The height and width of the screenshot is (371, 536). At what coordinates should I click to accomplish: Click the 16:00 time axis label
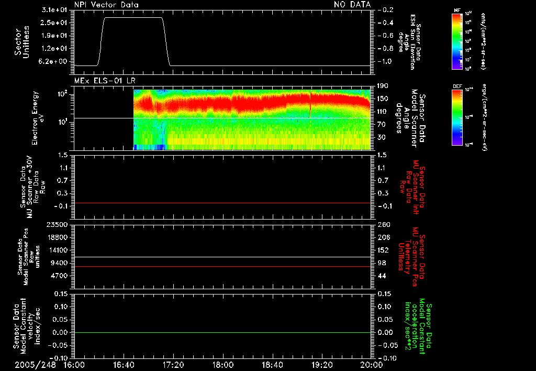click(x=74, y=365)
